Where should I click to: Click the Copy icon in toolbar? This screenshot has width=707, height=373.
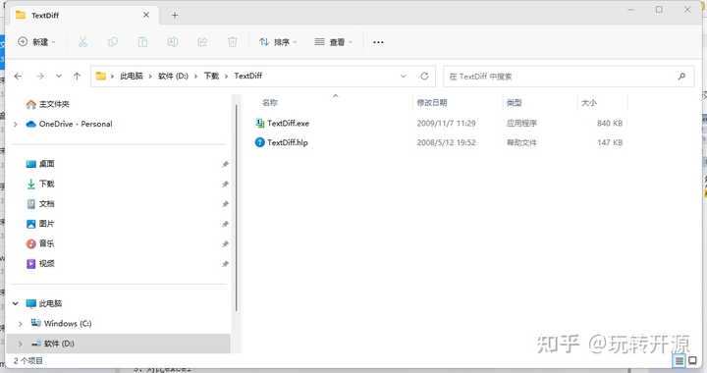tap(113, 42)
